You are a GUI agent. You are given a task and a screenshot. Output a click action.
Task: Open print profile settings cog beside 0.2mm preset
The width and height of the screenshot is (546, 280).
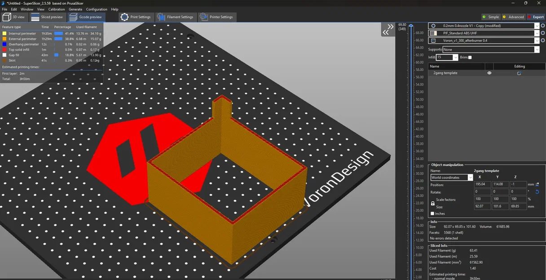click(x=543, y=26)
